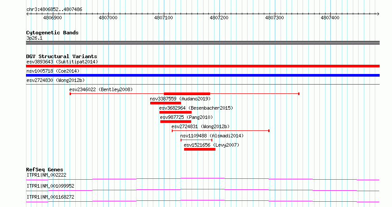Click the chr3:4806852..4807486 region label
The height and width of the screenshot is (207, 392).
54,10
